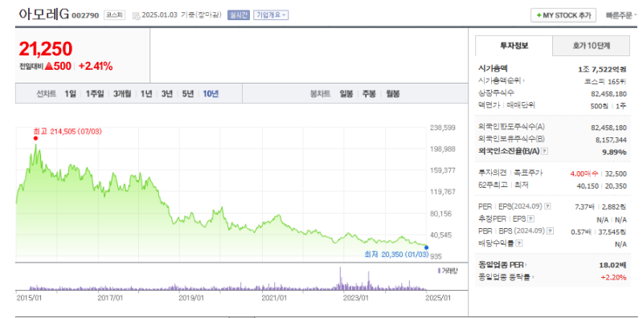Screen dimensions: 643x318
Task: Click 코스피 165위 rank value
Action: point(606,81)
